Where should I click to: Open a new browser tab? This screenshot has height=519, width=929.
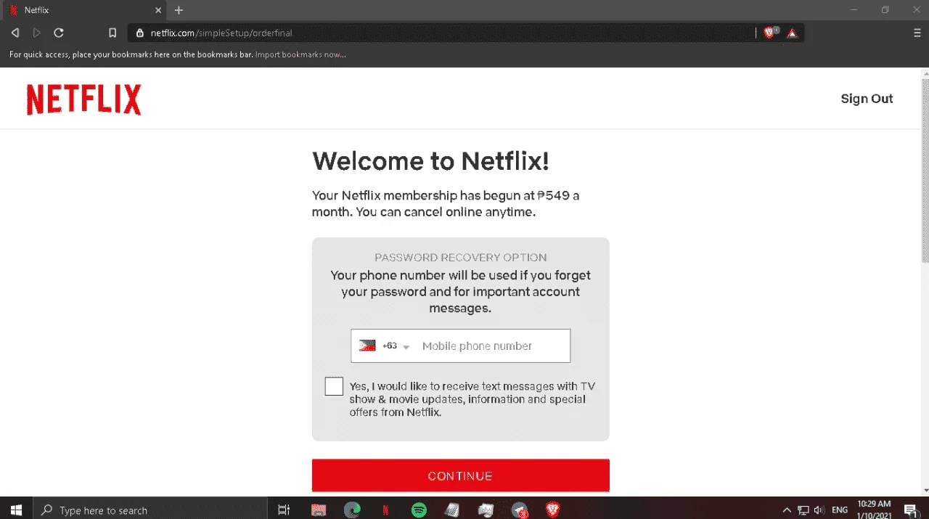(179, 10)
